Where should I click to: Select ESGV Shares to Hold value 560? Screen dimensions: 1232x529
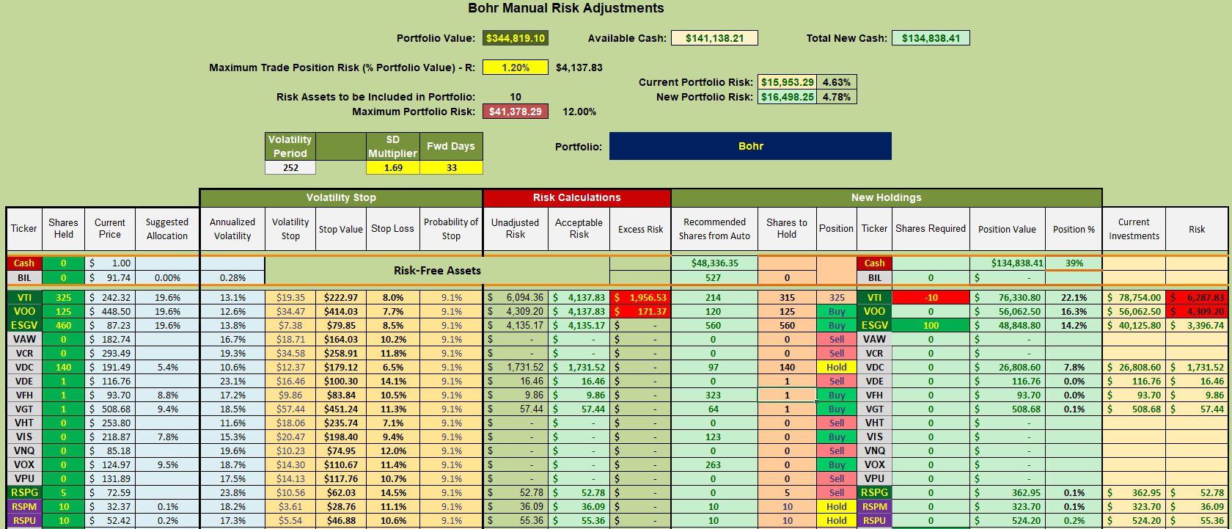(x=787, y=326)
